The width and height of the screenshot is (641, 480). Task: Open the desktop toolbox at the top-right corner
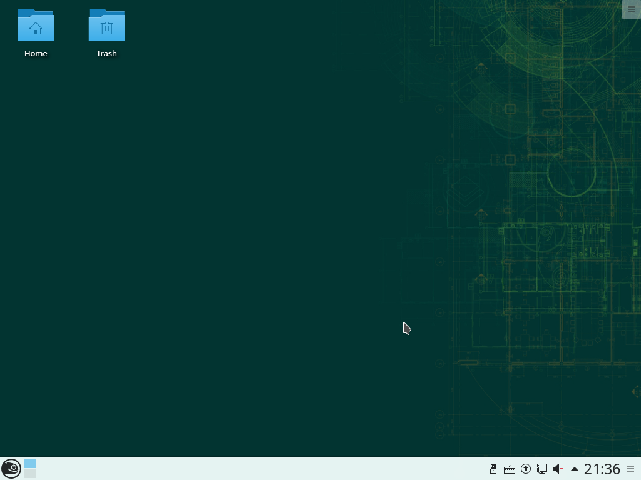click(631, 9)
